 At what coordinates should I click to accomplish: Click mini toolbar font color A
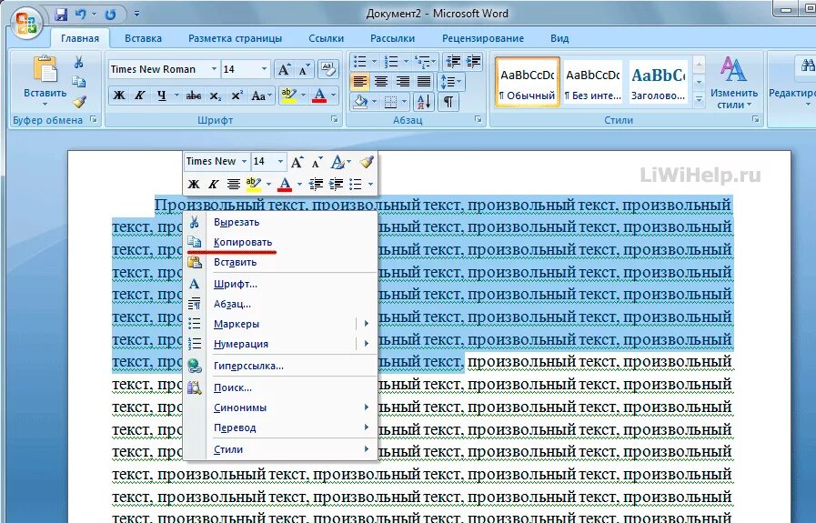(285, 184)
